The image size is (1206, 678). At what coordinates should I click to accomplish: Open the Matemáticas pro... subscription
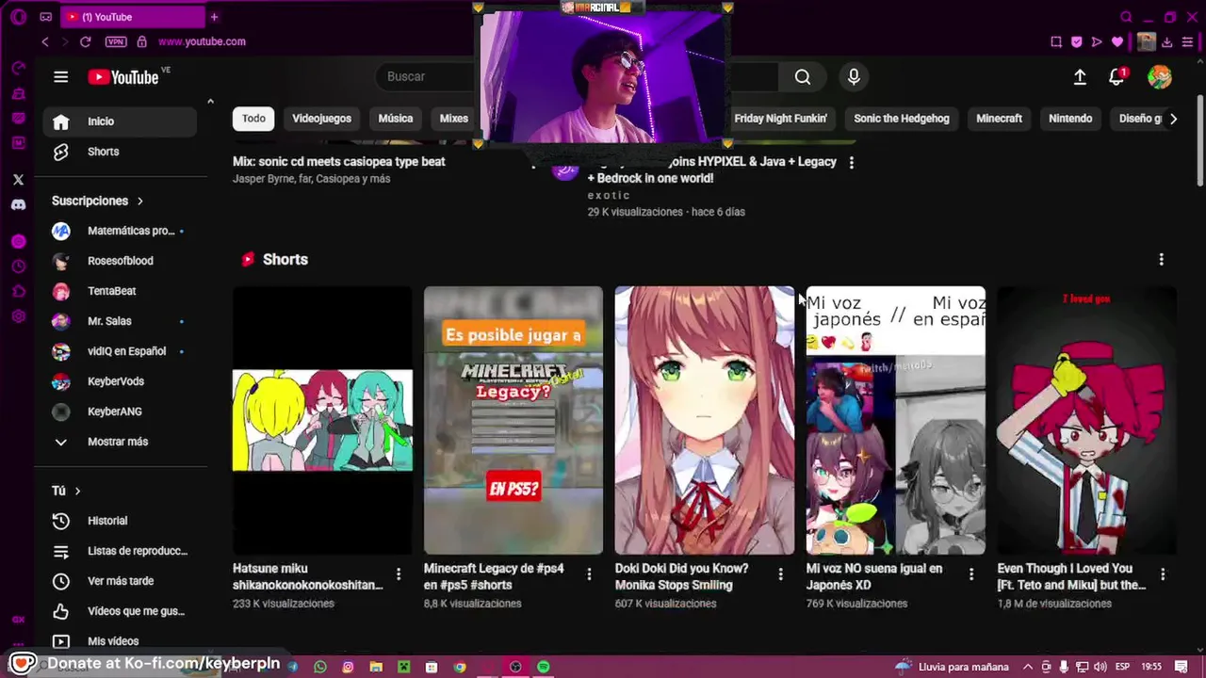coord(120,231)
